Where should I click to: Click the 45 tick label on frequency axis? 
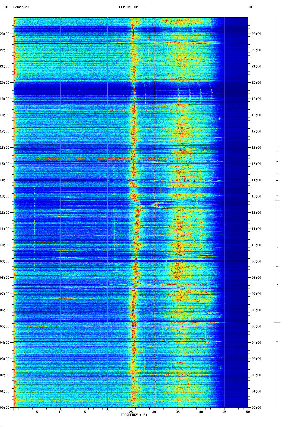pos(224,412)
